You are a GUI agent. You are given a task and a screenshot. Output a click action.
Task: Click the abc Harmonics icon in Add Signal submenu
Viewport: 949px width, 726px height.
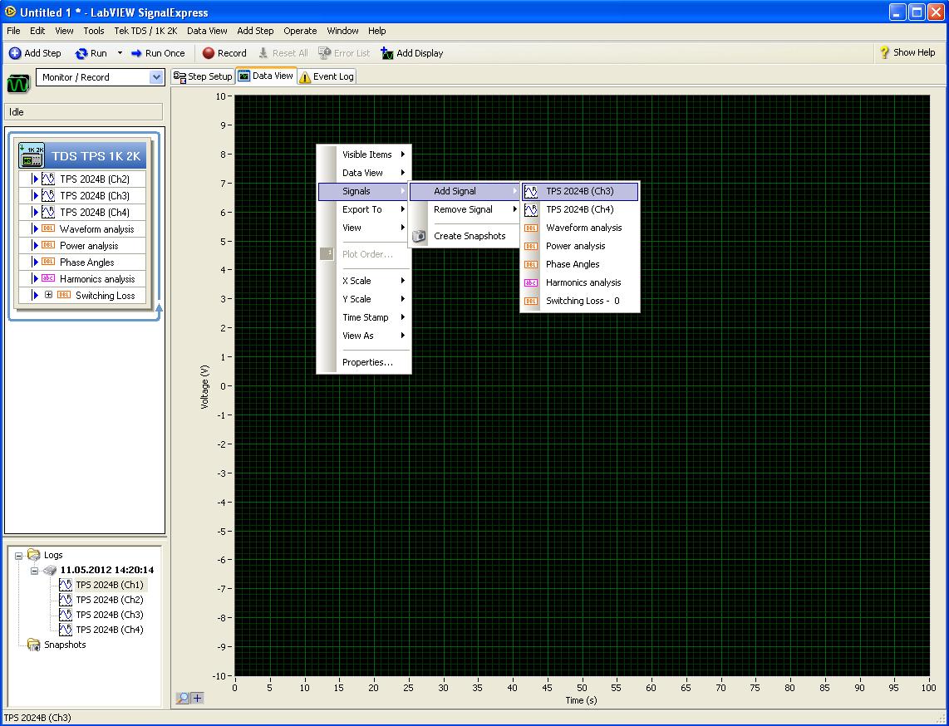click(x=531, y=282)
